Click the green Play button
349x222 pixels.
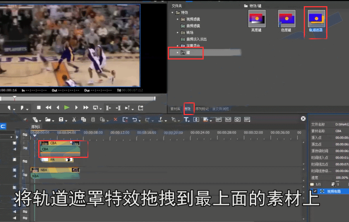pyautogui.click(x=66, y=108)
